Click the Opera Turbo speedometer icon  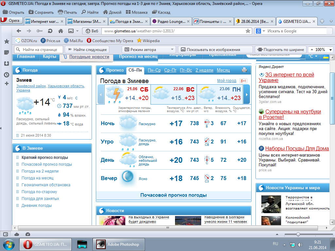coord(28,234)
